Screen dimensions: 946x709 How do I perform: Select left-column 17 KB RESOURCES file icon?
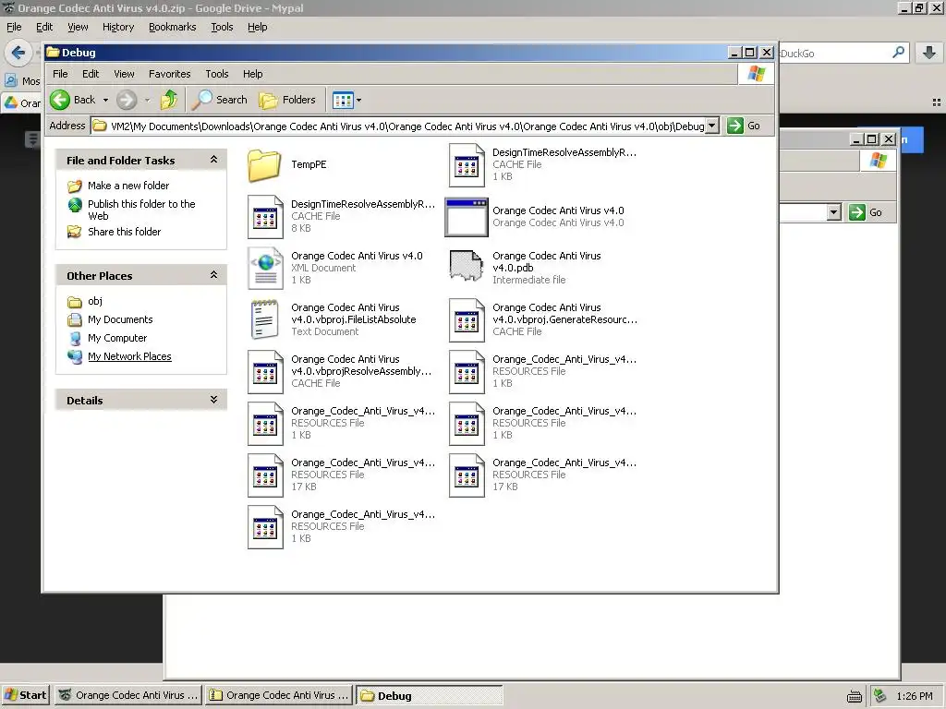tap(265, 475)
